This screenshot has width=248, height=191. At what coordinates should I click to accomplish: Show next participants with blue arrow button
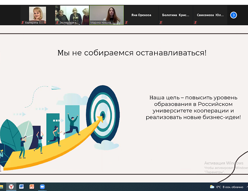point(233,15)
